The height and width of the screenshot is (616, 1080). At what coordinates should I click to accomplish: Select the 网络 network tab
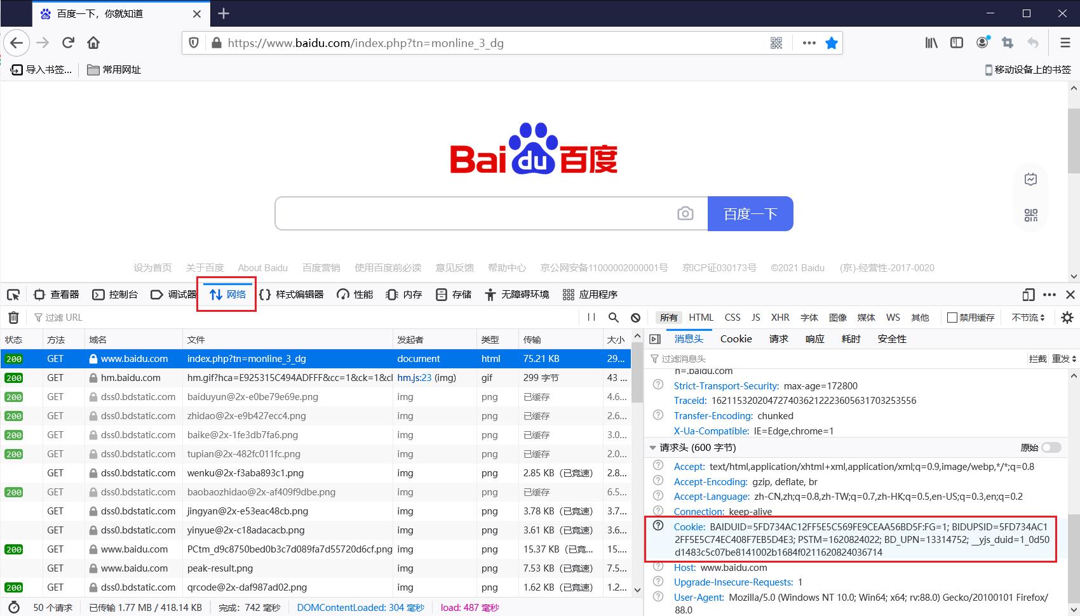pyautogui.click(x=227, y=295)
